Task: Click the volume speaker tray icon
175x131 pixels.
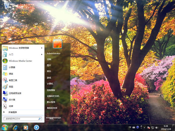Action: 157,128
